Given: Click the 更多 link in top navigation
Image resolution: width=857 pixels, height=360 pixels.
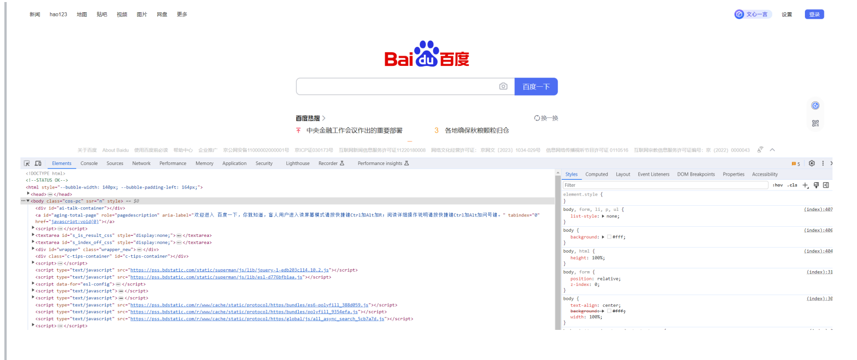Looking at the screenshot, I should (x=182, y=14).
